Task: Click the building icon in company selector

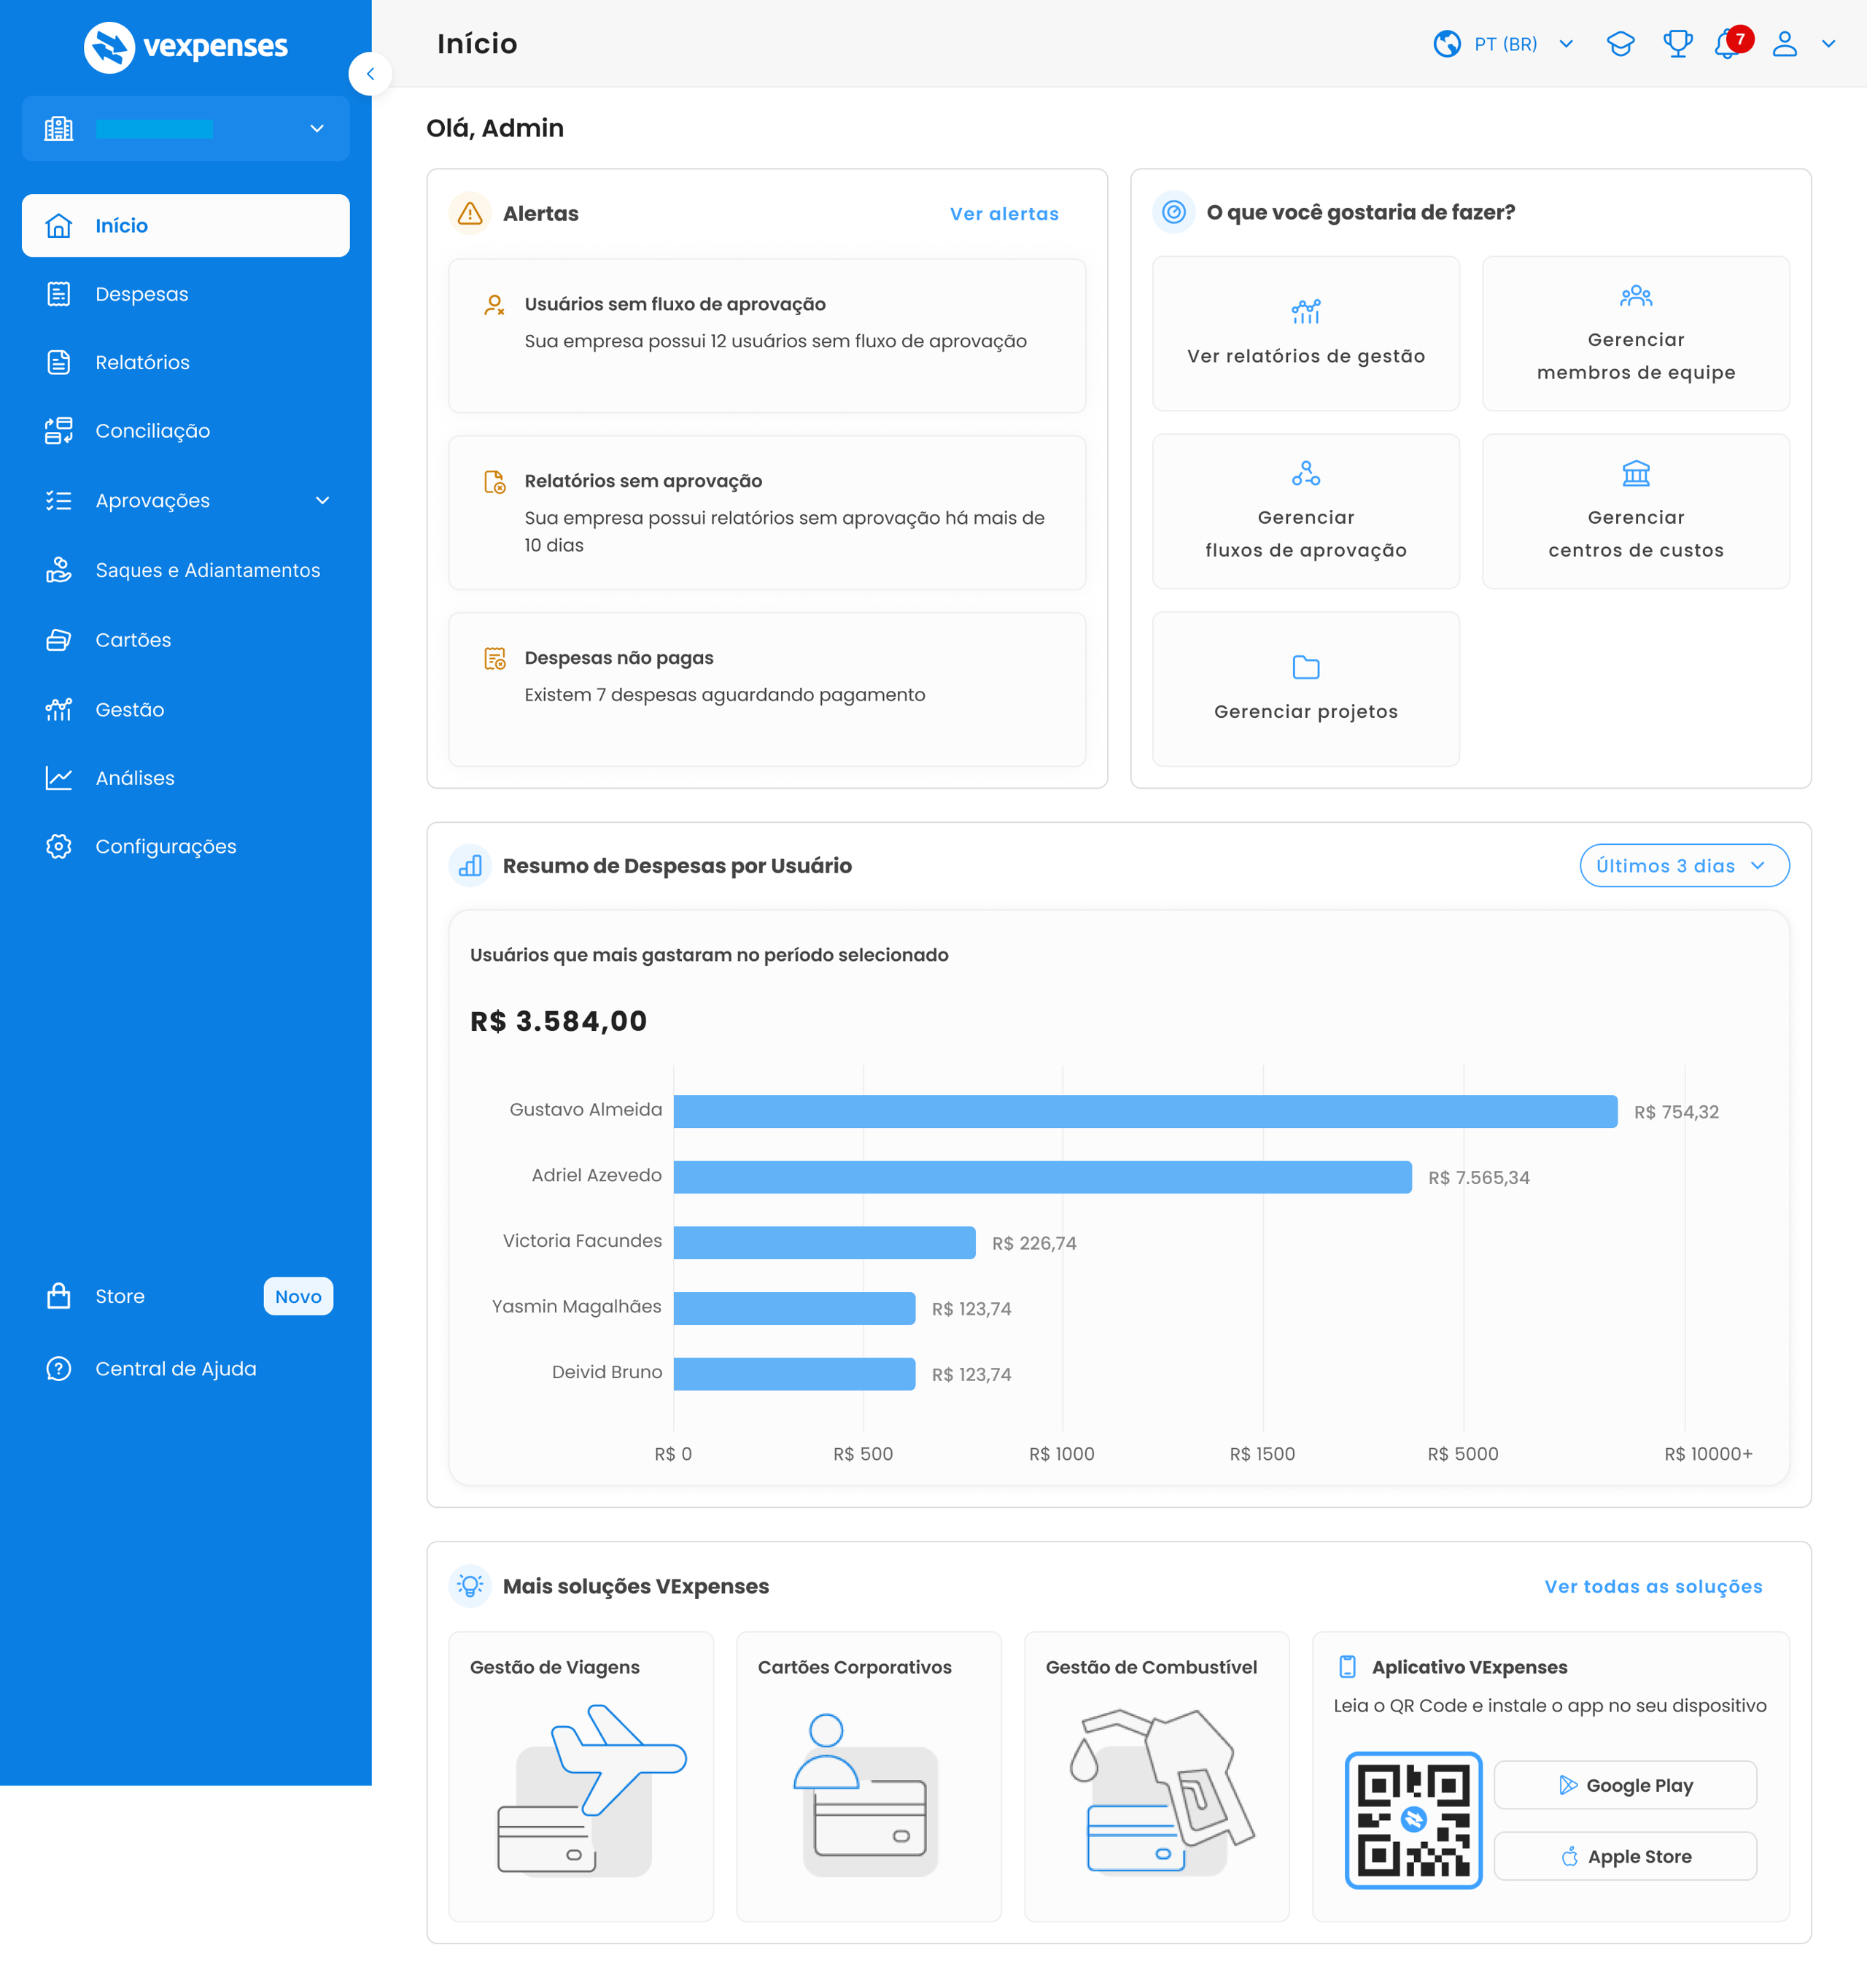Action: pyautogui.click(x=59, y=128)
